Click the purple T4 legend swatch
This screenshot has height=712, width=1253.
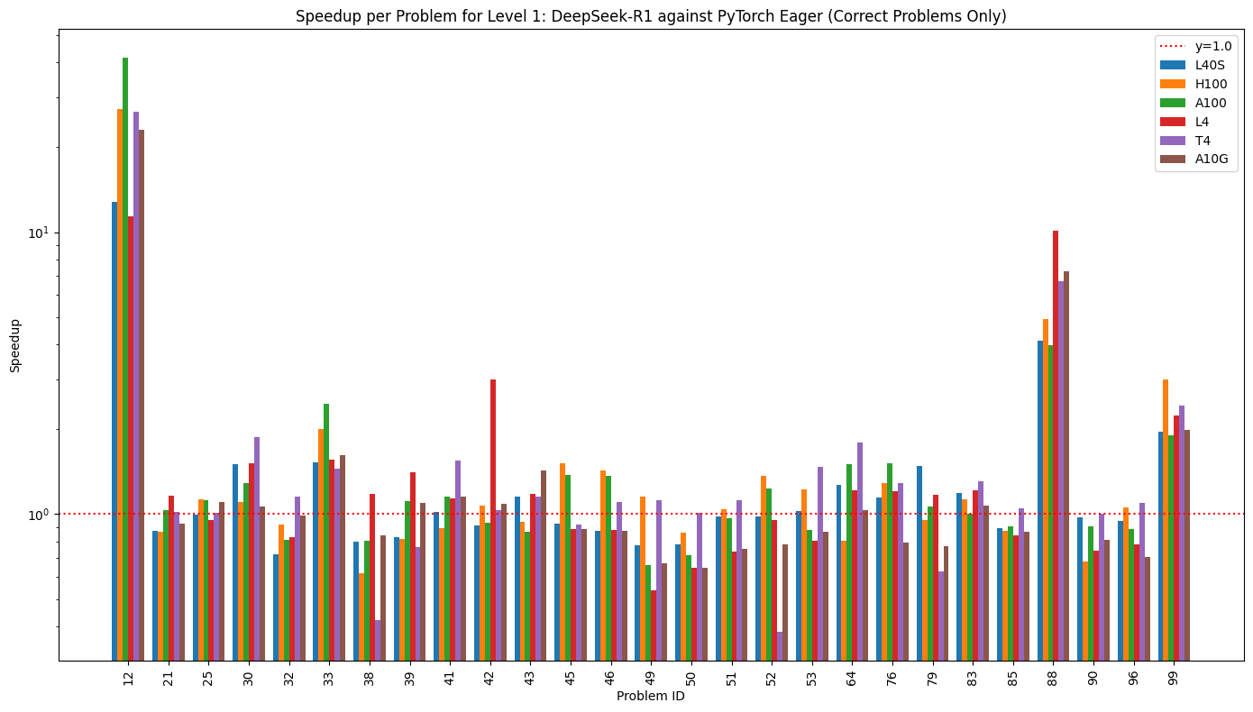point(1173,141)
